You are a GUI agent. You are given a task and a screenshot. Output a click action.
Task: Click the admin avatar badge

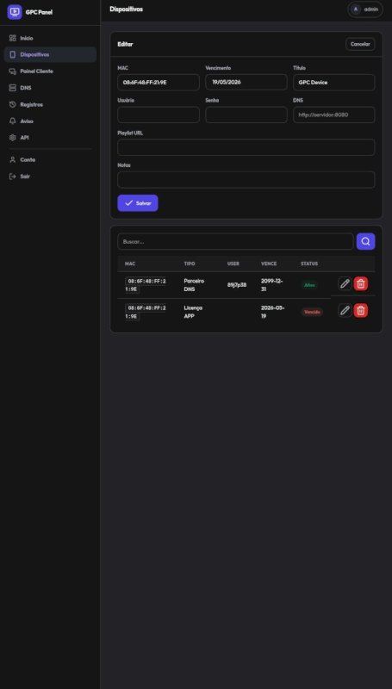click(356, 9)
